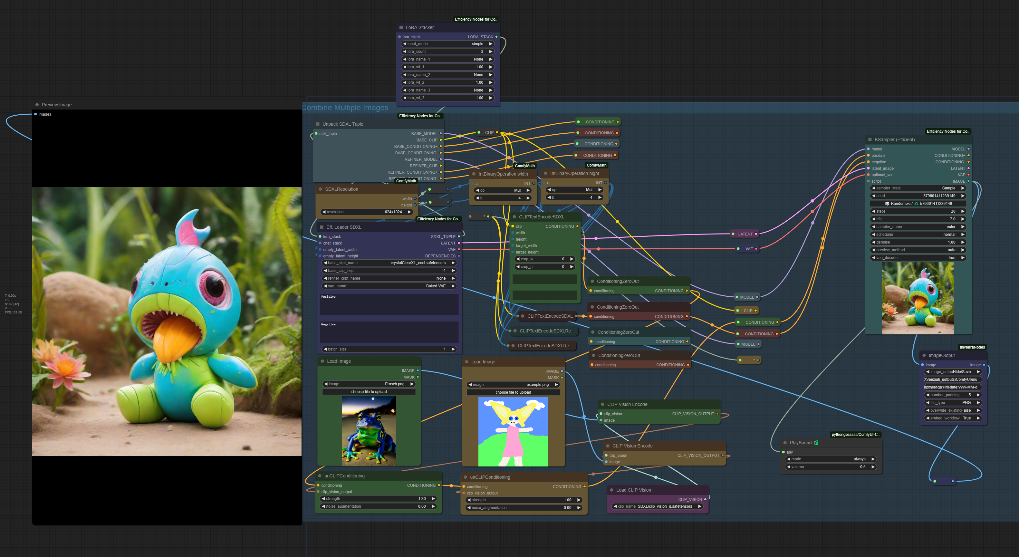This screenshot has width=1019, height=557.
Task: Click the green icon beside the PlaySound title
Action: coord(816,443)
